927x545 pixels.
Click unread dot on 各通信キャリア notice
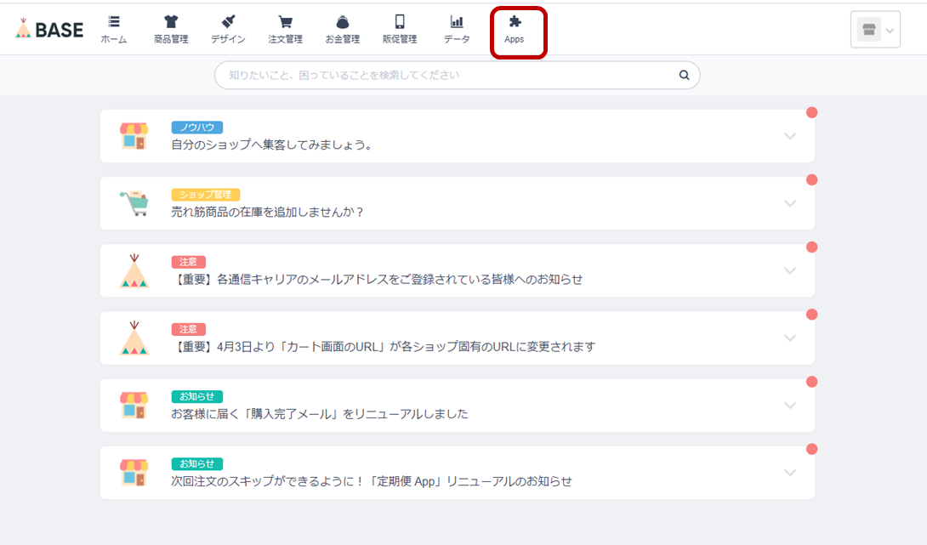click(x=811, y=247)
